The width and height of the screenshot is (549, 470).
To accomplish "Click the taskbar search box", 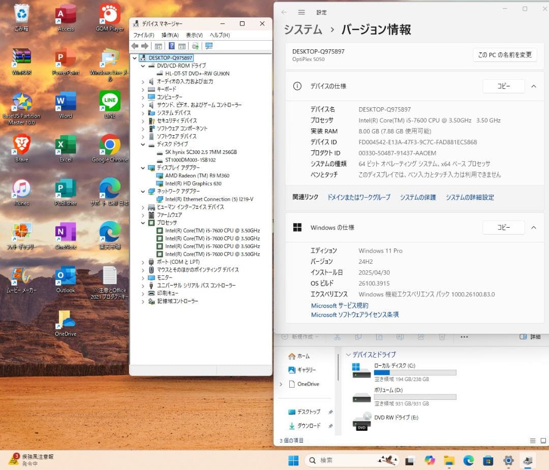I will tap(351, 460).
